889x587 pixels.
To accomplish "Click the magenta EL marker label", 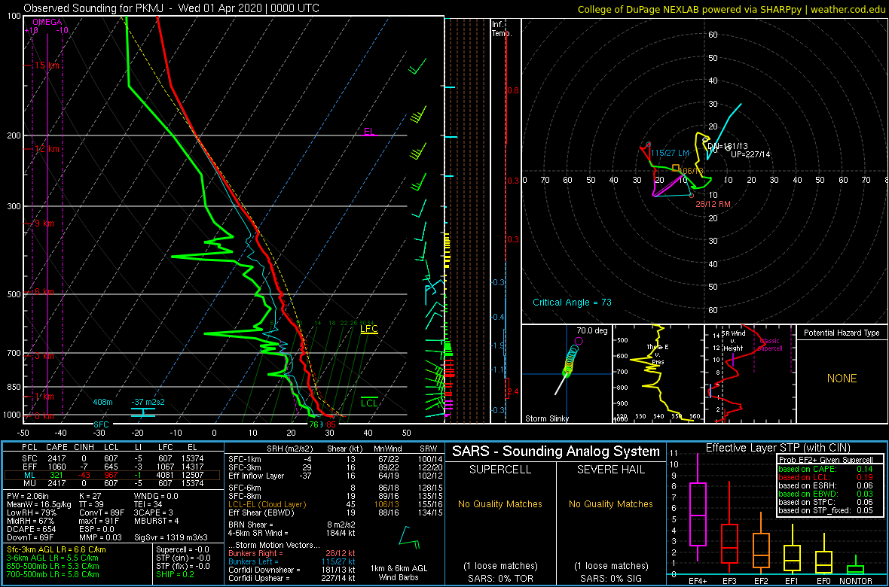I will click(369, 132).
